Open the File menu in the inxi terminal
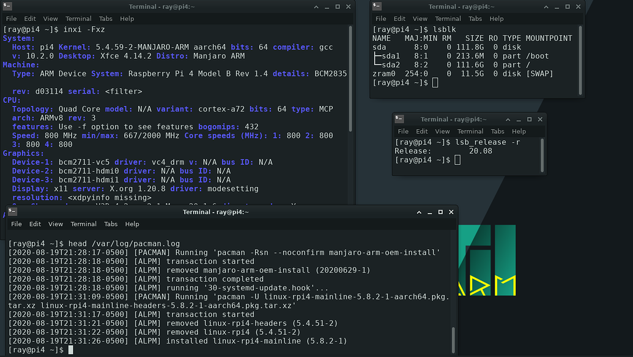Viewport: 633px width, 357px height. click(x=11, y=18)
